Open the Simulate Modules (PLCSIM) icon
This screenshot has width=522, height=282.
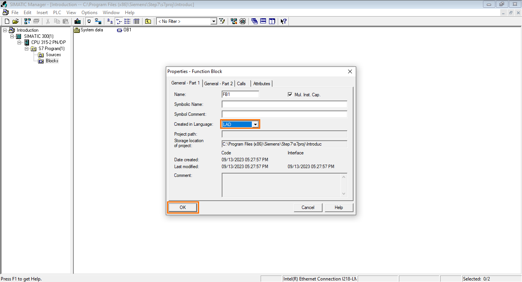(243, 21)
